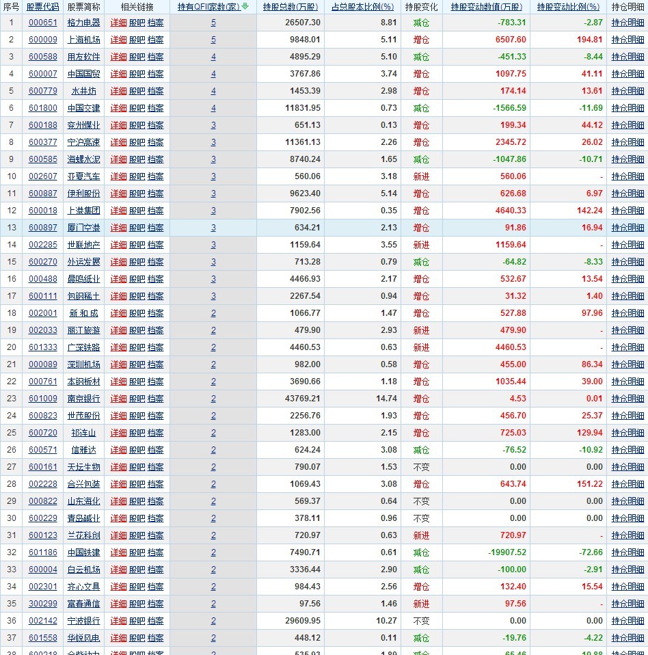Open stock code 601558 link
Screen dimensions: 648x655
pos(42,639)
